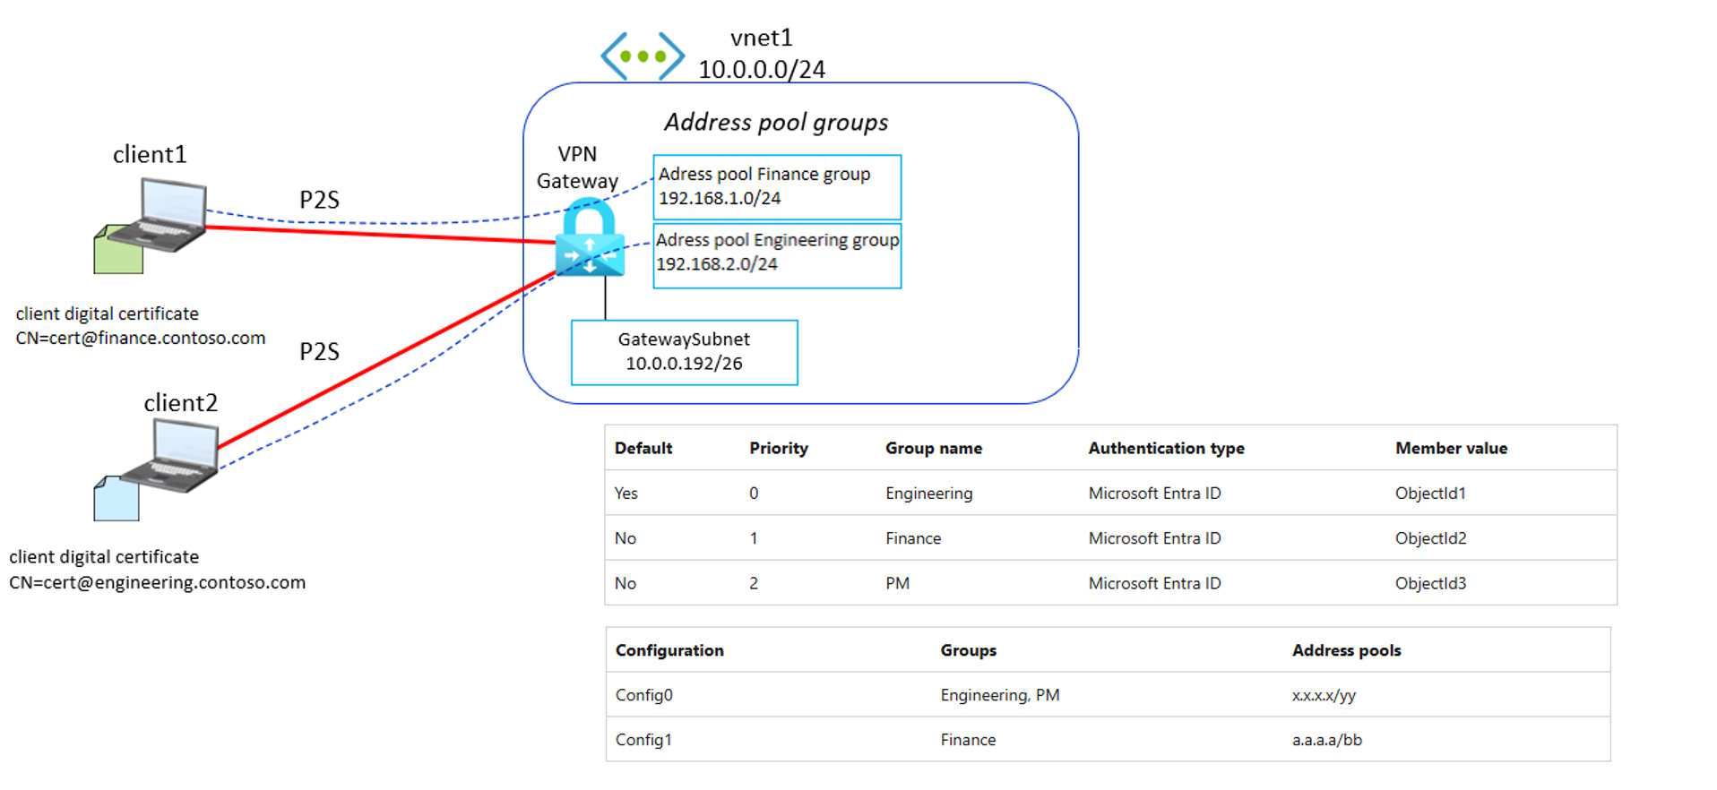Select the Config1 configuration row

(x=643, y=740)
